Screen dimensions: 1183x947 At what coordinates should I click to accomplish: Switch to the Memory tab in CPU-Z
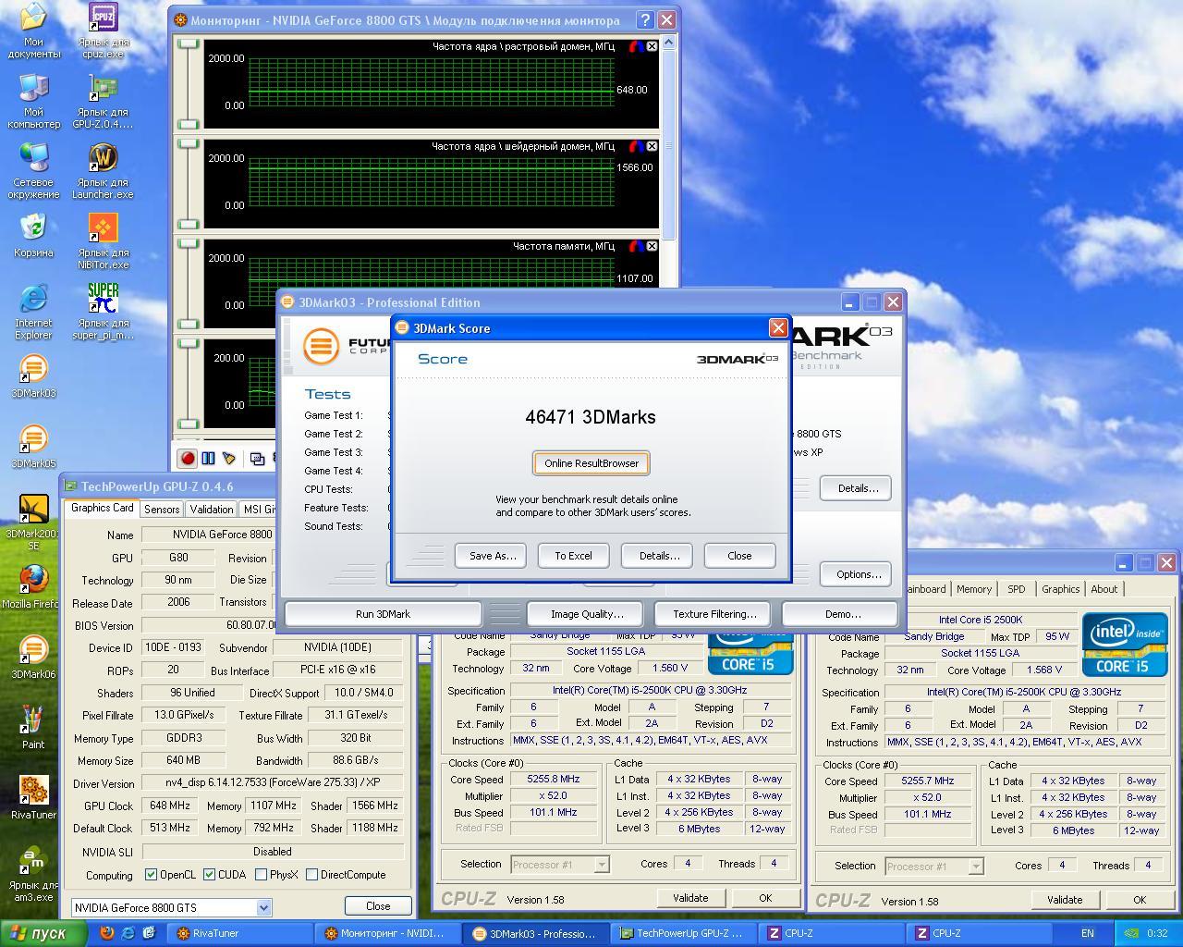pos(974,589)
